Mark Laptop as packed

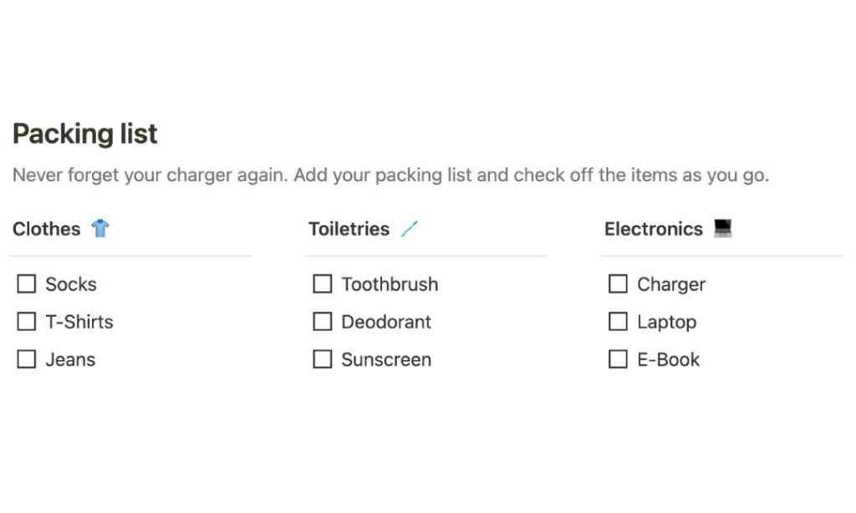click(x=618, y=322)
